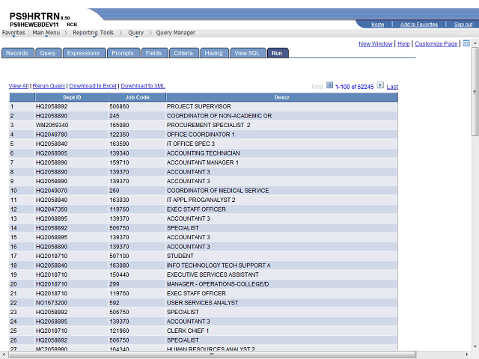Switch to the Query tab
Viewport: 479px width, 359px height.
pos(48,53)
